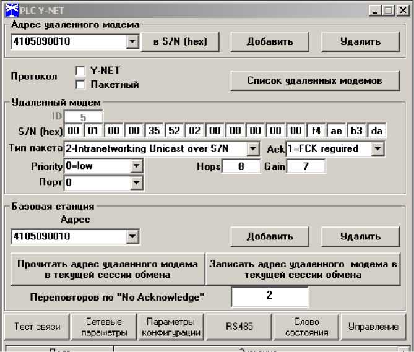Switch to the Управление tab
This screenshot has height=352, width=414.
373,327
